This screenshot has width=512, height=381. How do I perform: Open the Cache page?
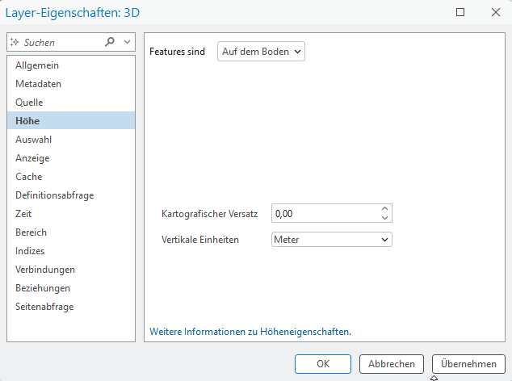tap(71, 177)
